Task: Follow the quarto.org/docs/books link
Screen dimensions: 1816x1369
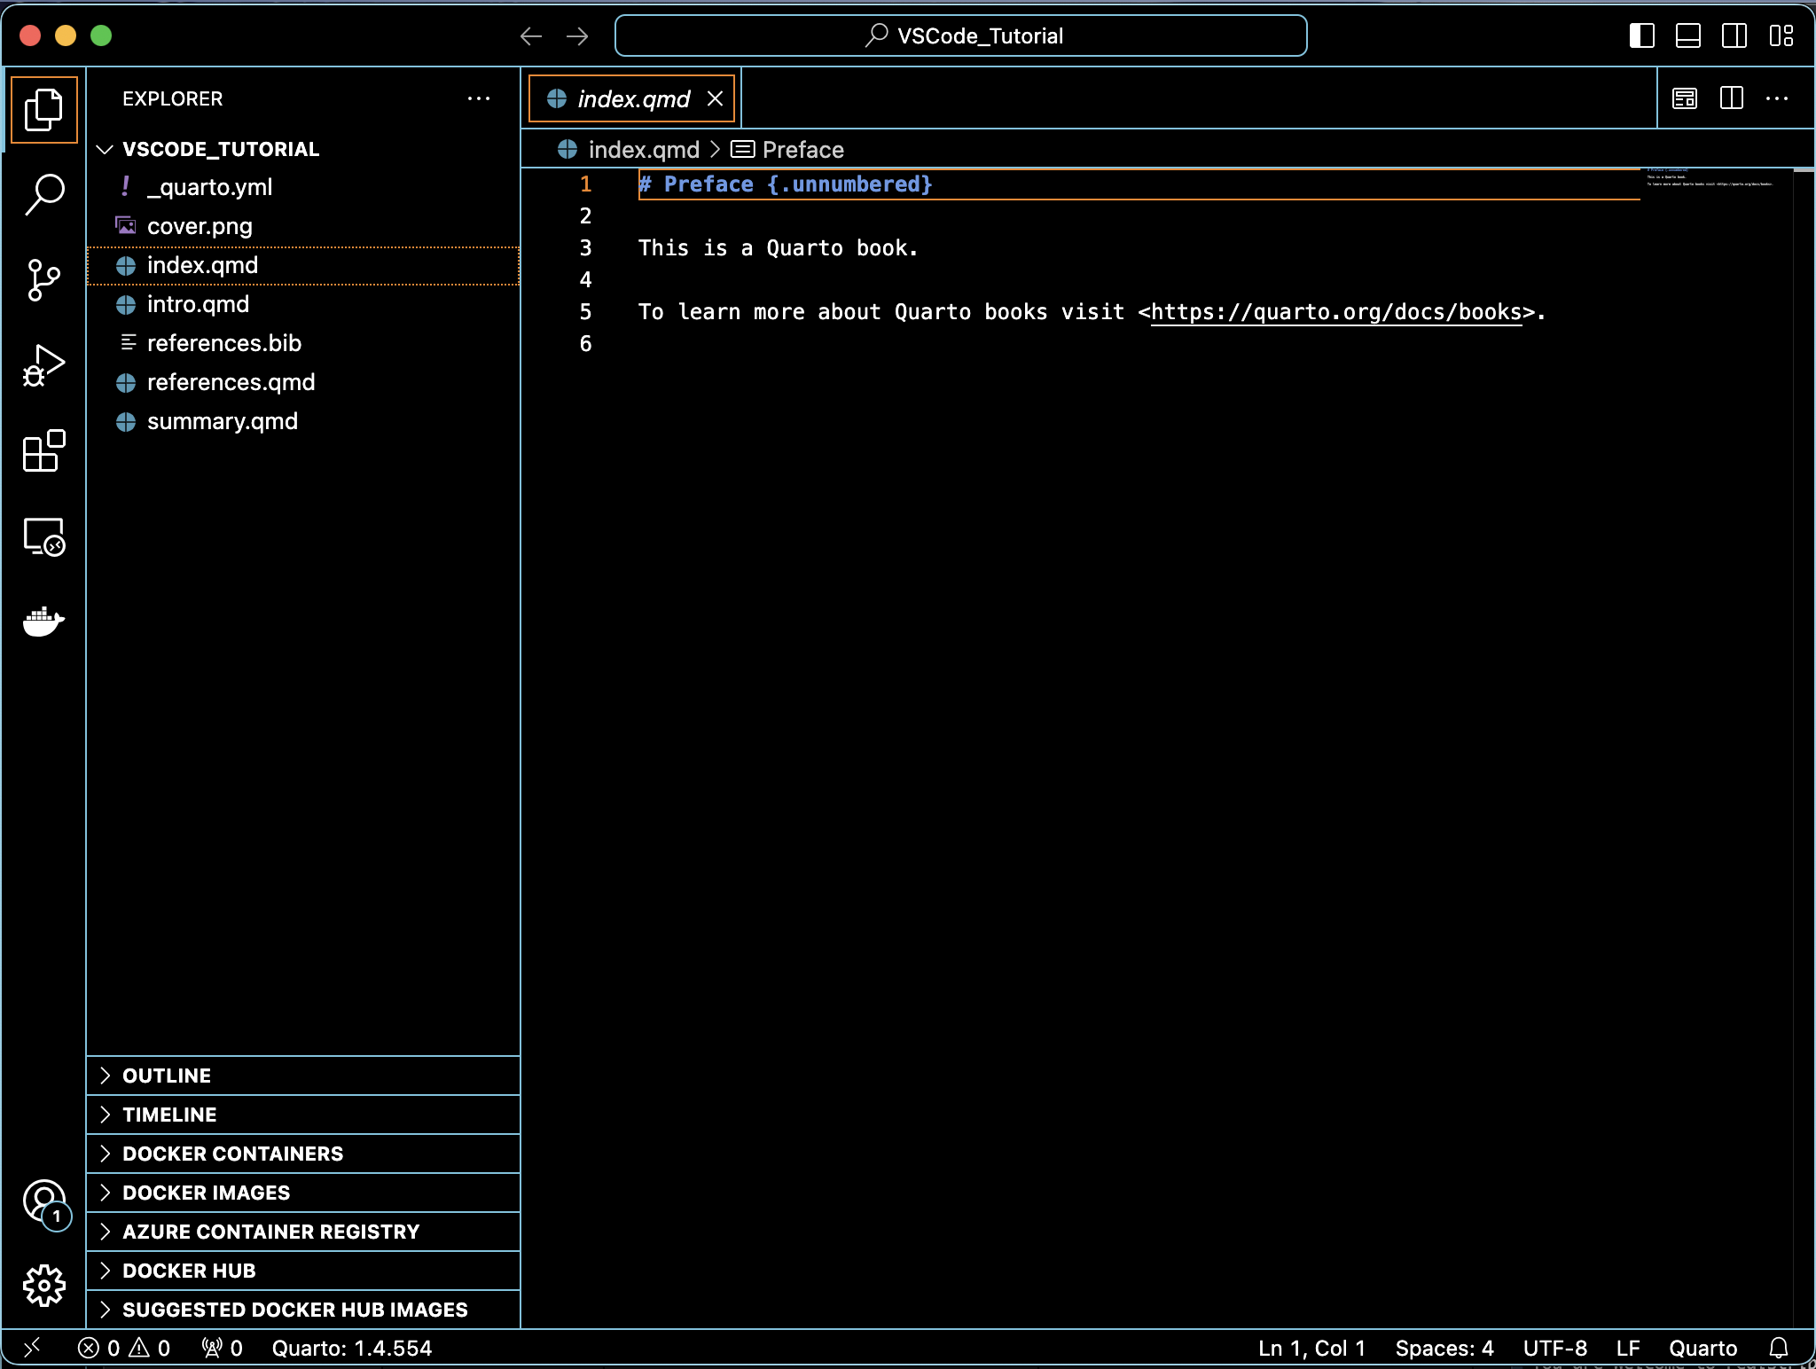Action: pyautogui.click(x=1336, y=312)
